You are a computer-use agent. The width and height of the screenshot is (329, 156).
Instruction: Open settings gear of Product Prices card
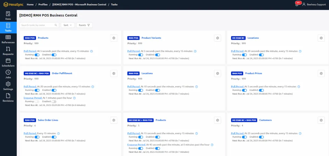pos(321,74)
